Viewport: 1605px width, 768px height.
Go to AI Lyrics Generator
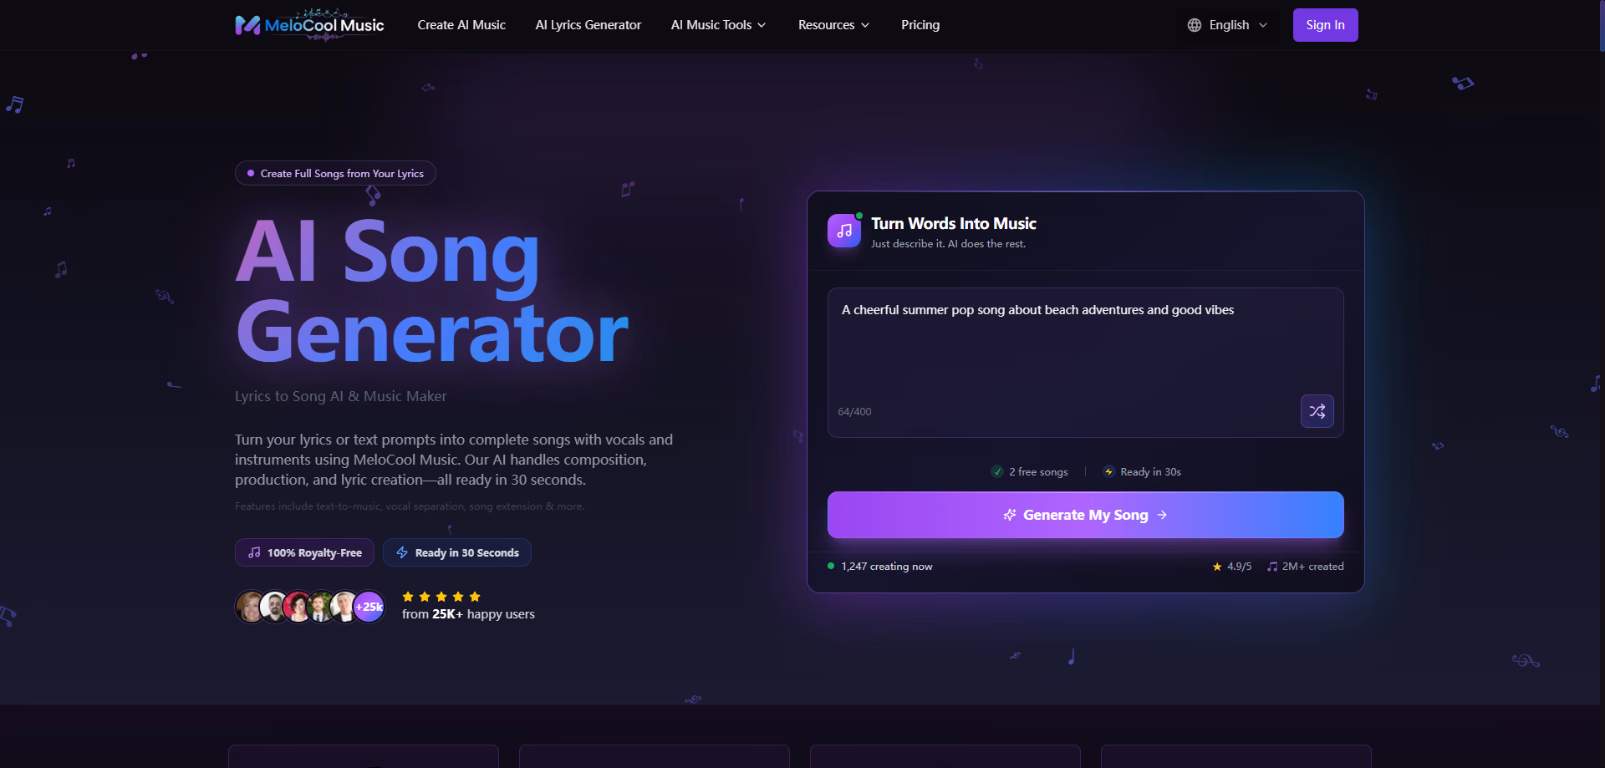588,25
